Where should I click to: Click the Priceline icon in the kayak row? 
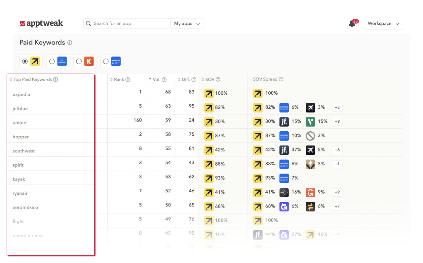tap(284, 179)
